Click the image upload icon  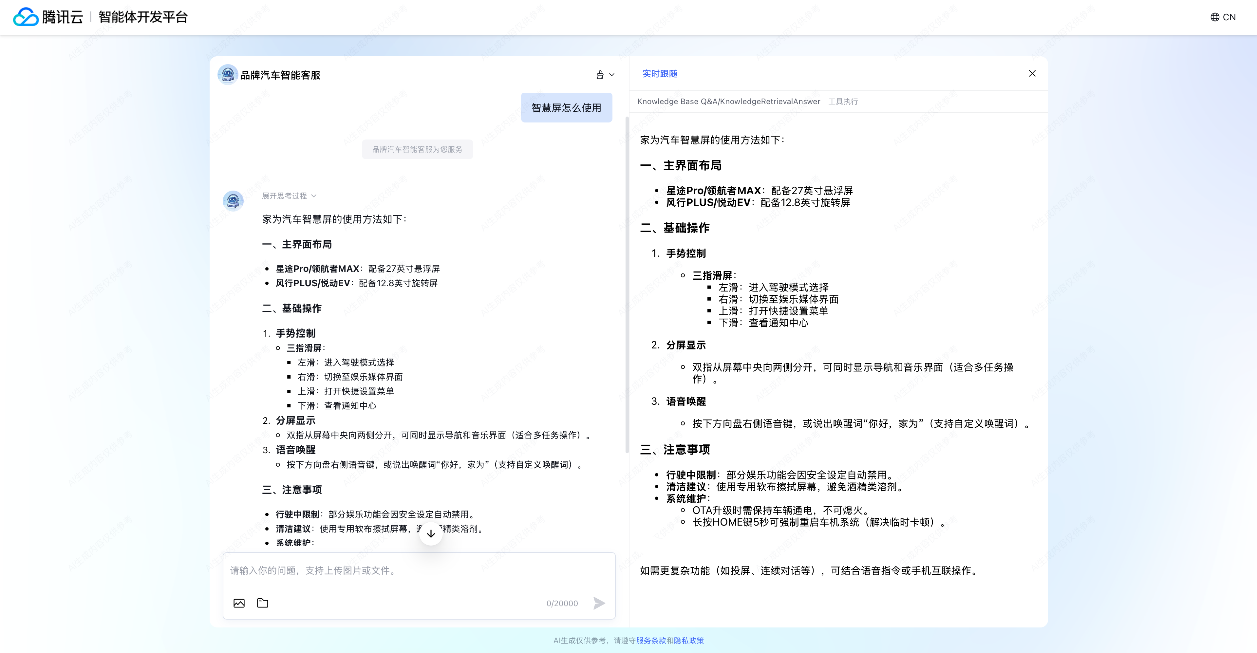click(239, 603)
